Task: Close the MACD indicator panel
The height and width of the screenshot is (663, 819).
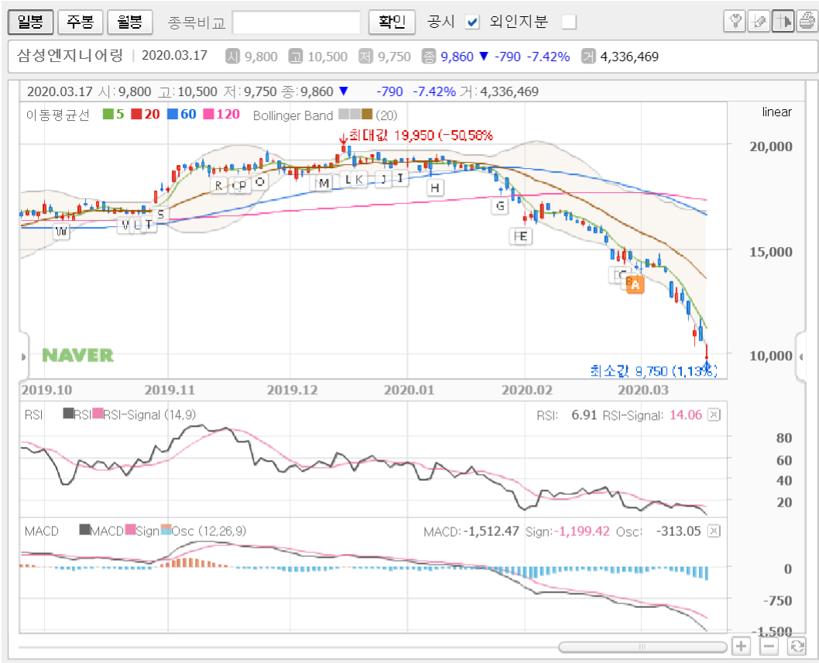Action: 714,531
